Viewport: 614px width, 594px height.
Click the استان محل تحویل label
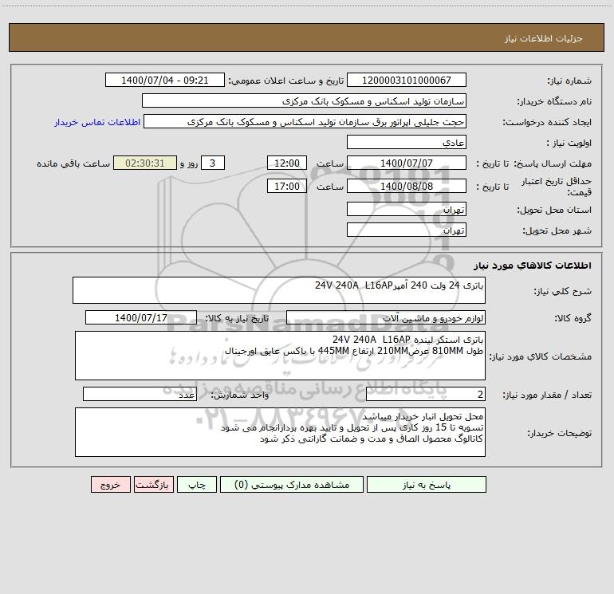pos(554,210)
